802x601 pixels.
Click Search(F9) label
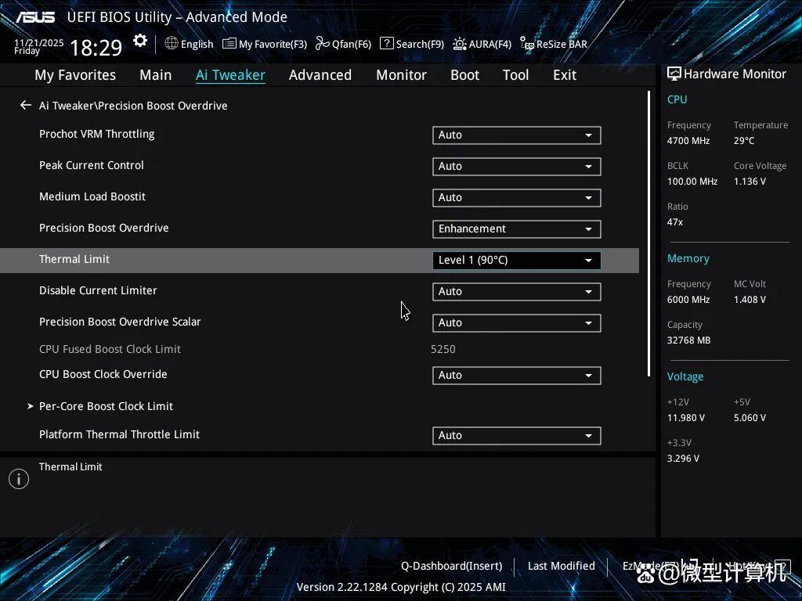(420, 44)
